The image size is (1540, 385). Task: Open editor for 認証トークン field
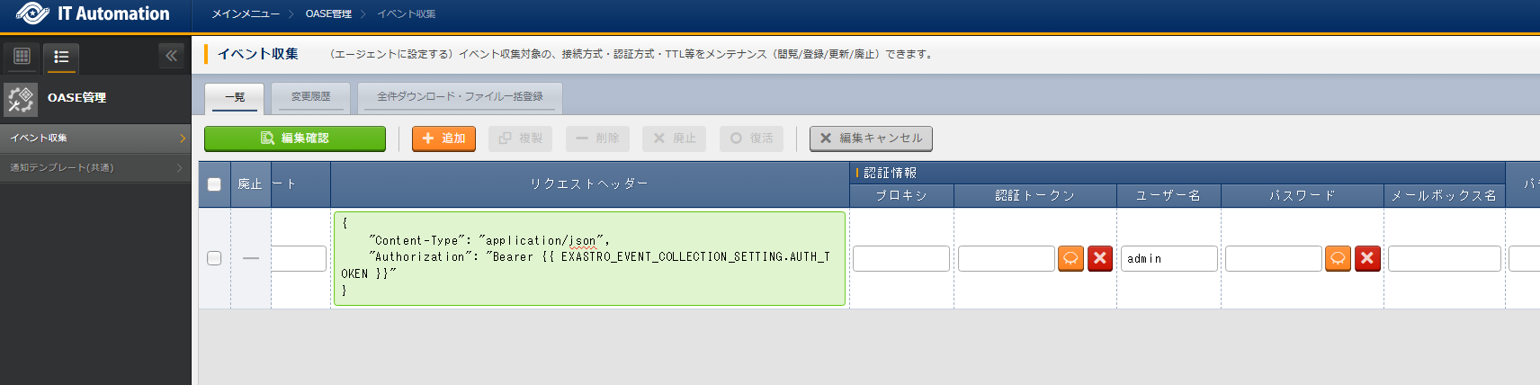pos(1070,259)
